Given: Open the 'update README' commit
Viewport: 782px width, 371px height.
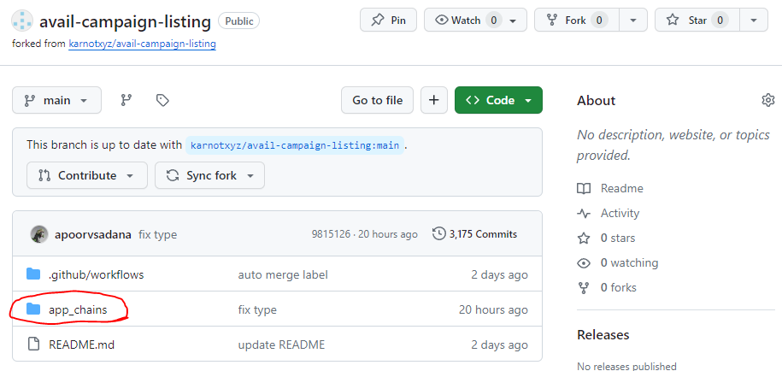Looking at the screenshot, I should point(281,344).
